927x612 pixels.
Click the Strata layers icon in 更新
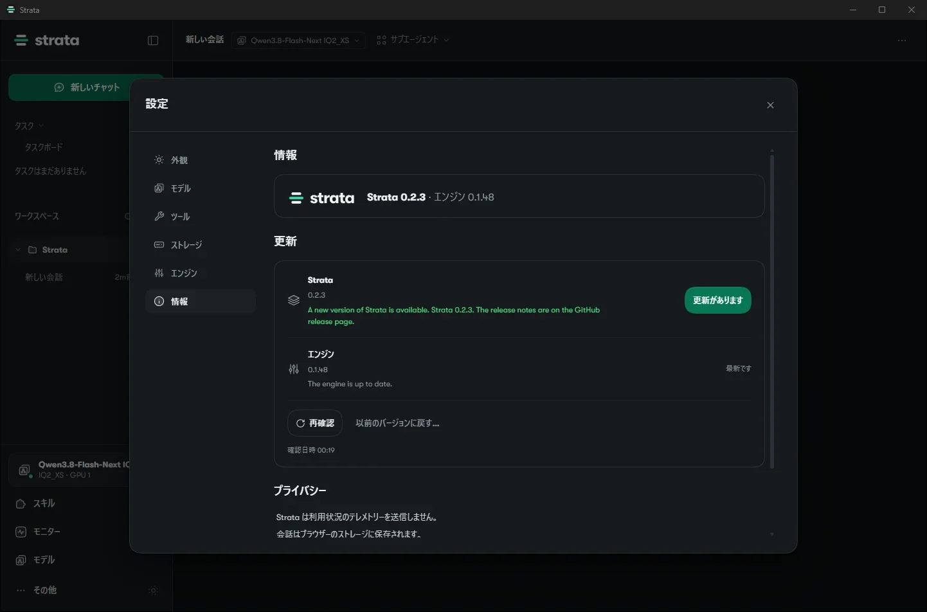(x=294, y=300)
